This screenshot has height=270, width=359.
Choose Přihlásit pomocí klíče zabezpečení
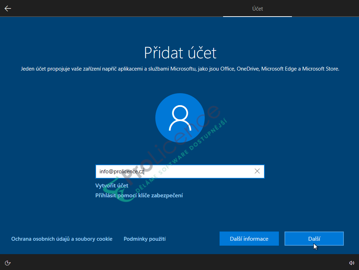pos(139,195)
